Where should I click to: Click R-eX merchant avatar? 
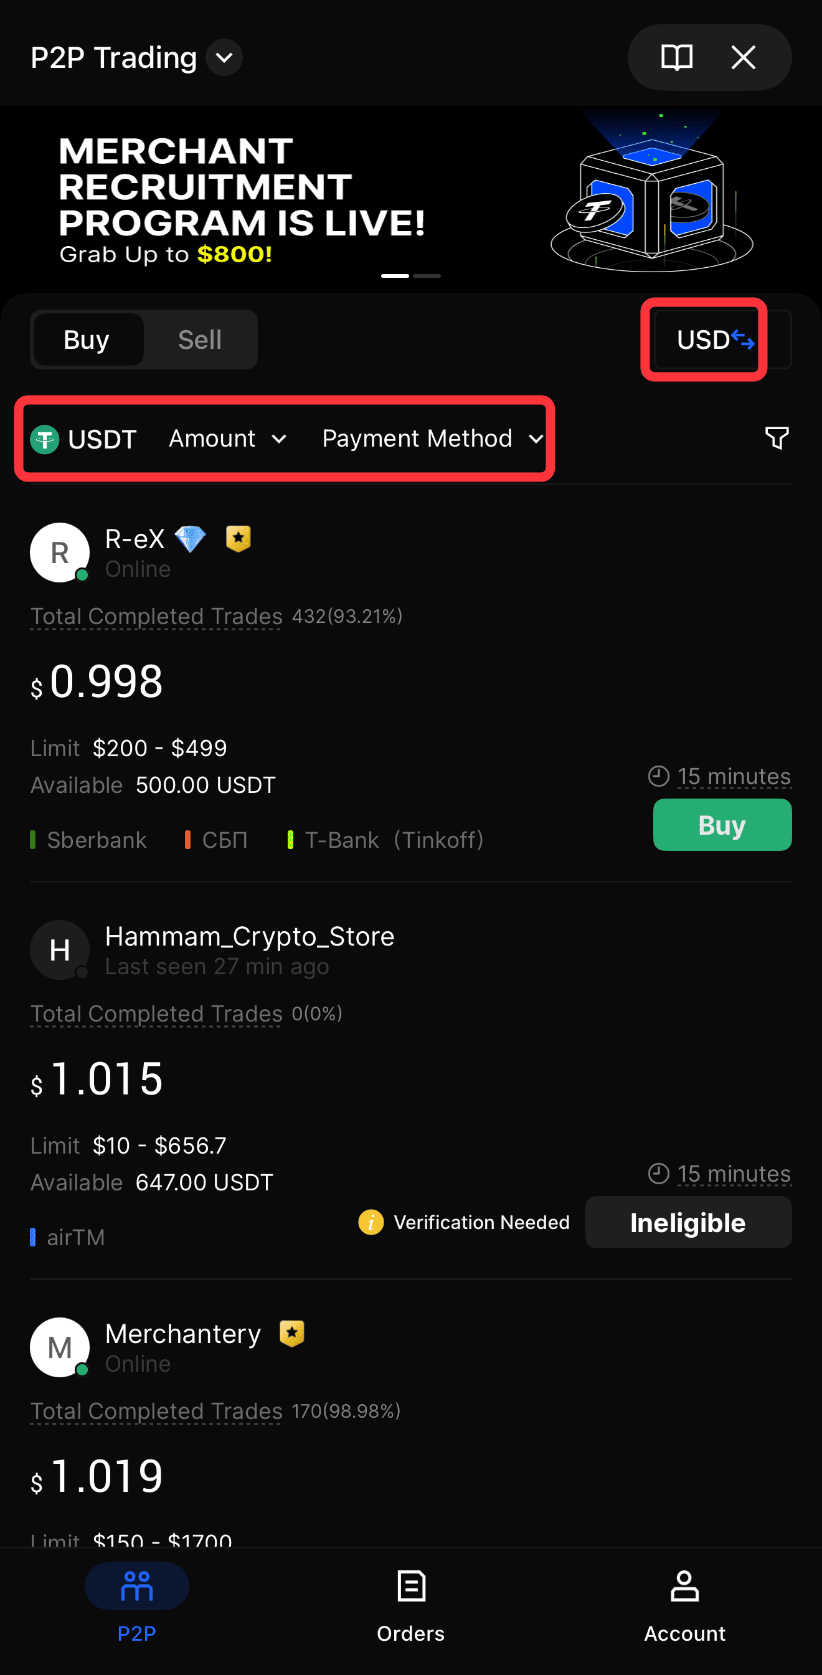click(60, 553)
